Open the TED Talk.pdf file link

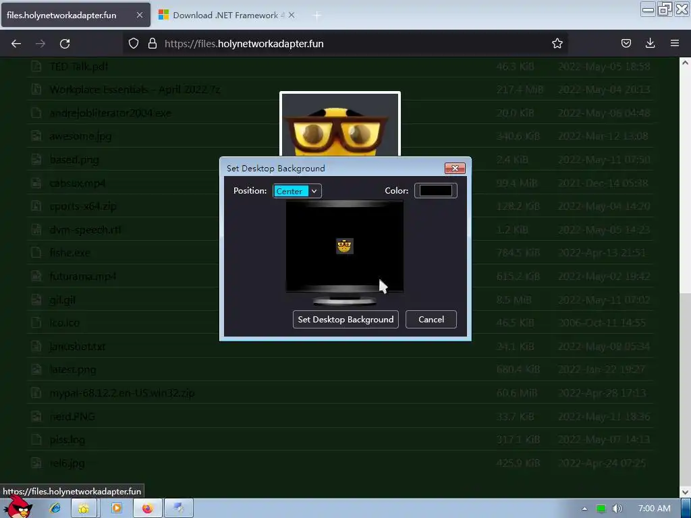click(78, 67)
